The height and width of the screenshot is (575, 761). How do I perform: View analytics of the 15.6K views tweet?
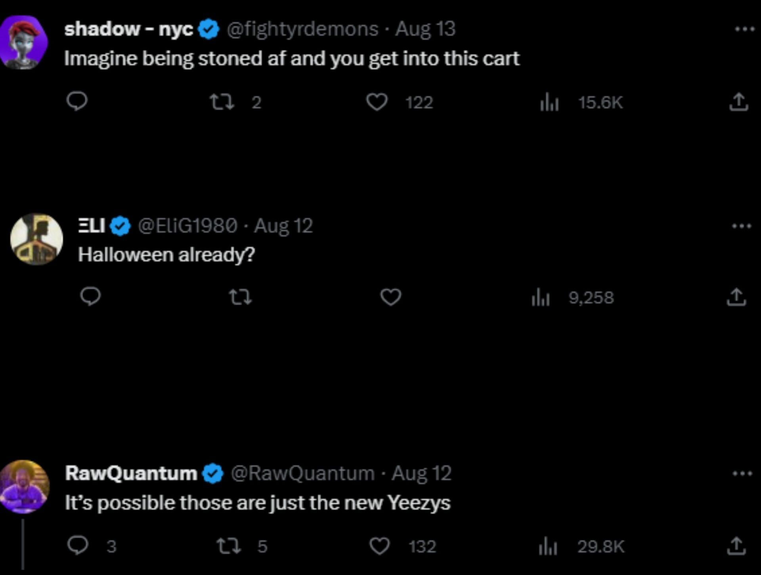coord(549,103)
